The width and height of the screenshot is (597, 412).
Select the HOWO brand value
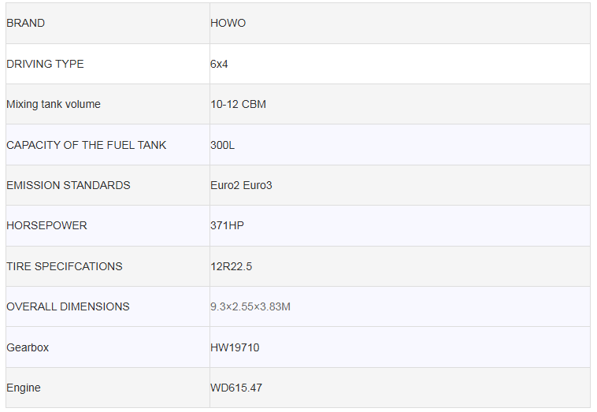pyautogui.click(x=228, y=24)
